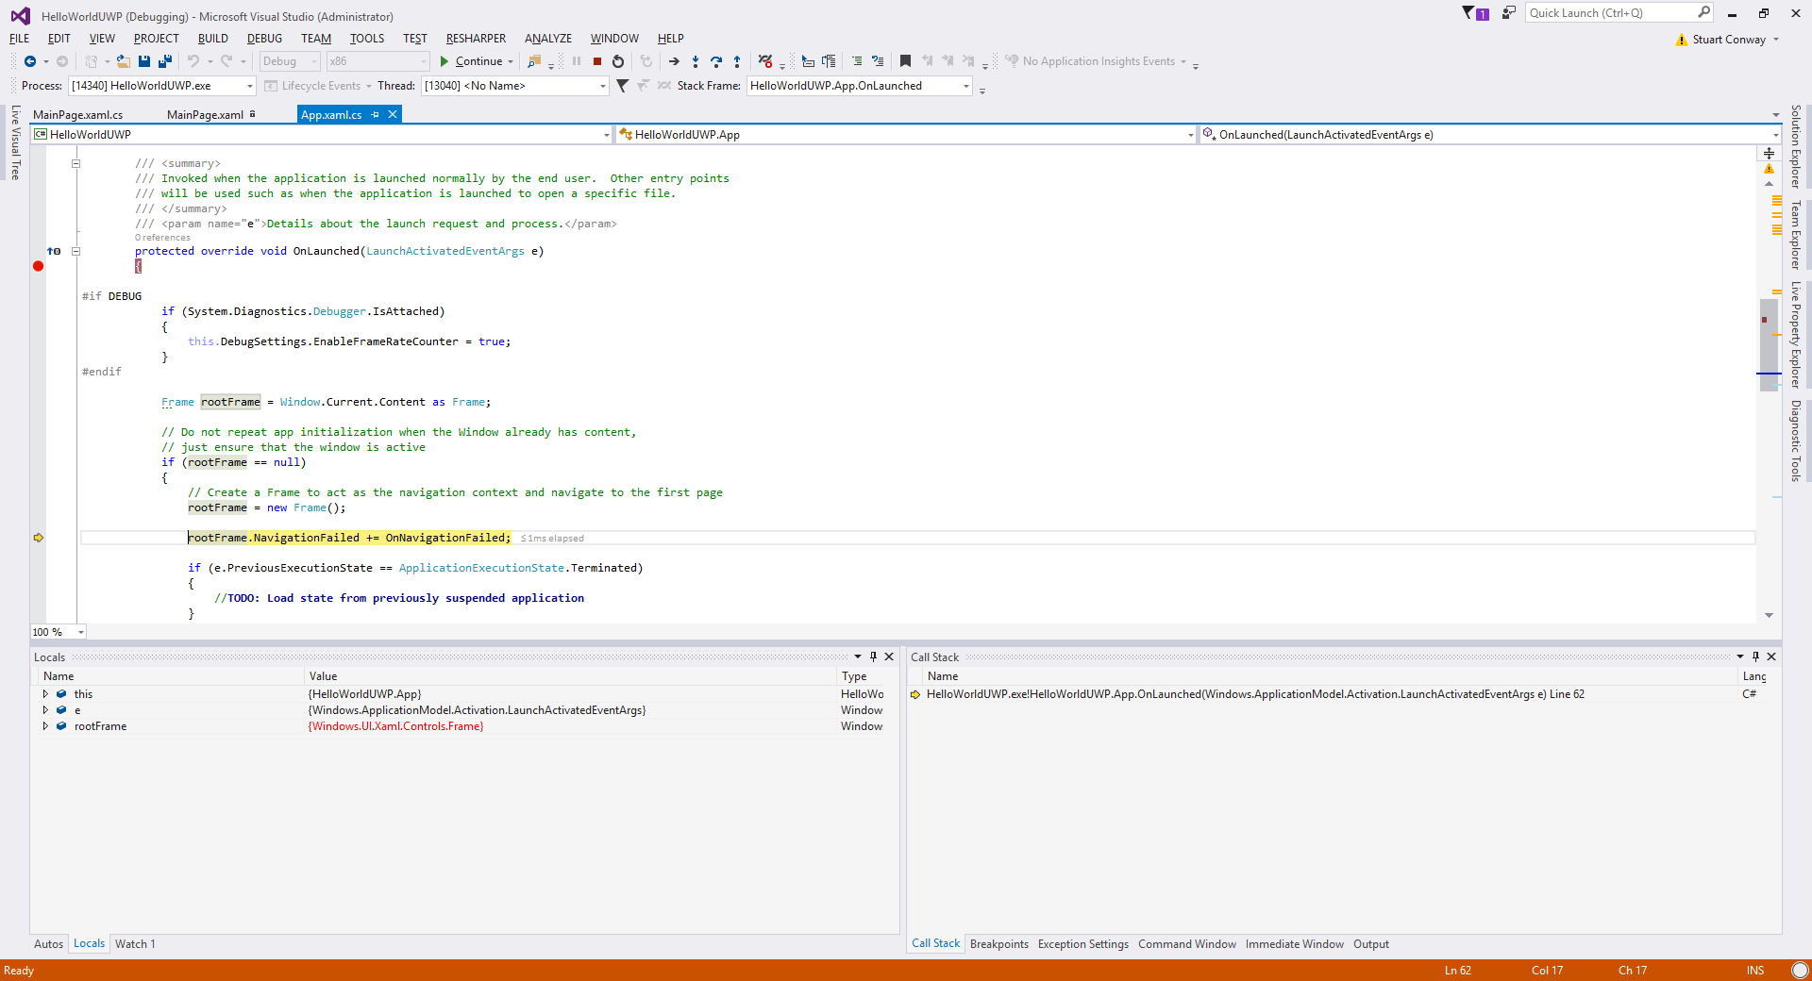Screen dimensions: 1812x981
Task: Close the Locals panel
Action: (889, 657)
